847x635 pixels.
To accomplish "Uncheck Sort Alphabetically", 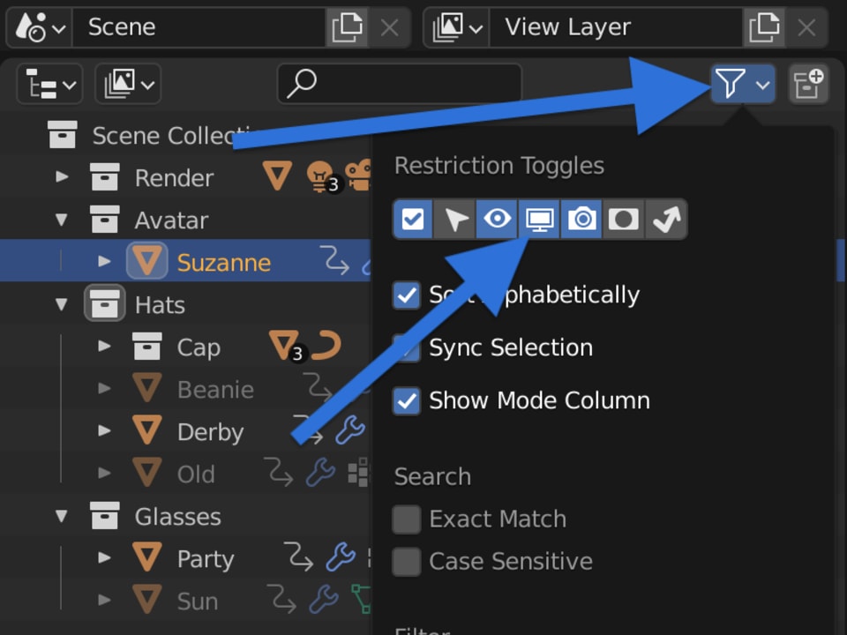I will [x=407, y=295].
